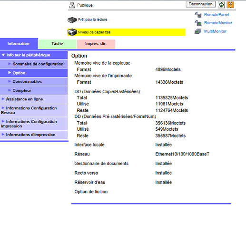Viewport: 246px width, 233px height.
Task: Click the Publique user name text
Action: point(85,5)
